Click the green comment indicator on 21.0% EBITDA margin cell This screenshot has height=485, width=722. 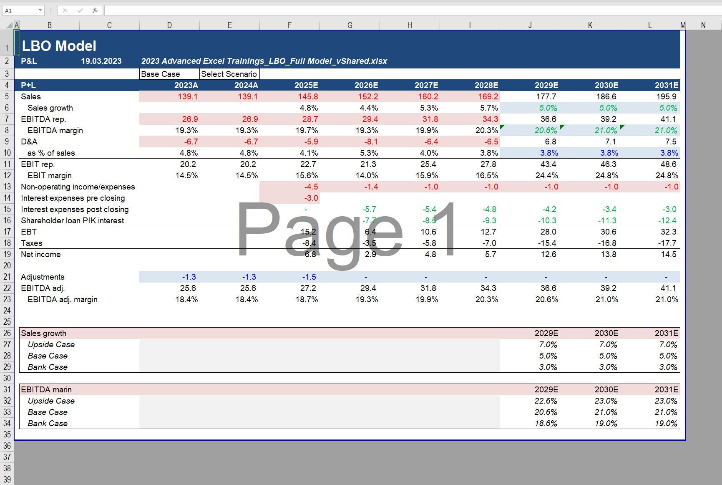click(x=622, y=126)
